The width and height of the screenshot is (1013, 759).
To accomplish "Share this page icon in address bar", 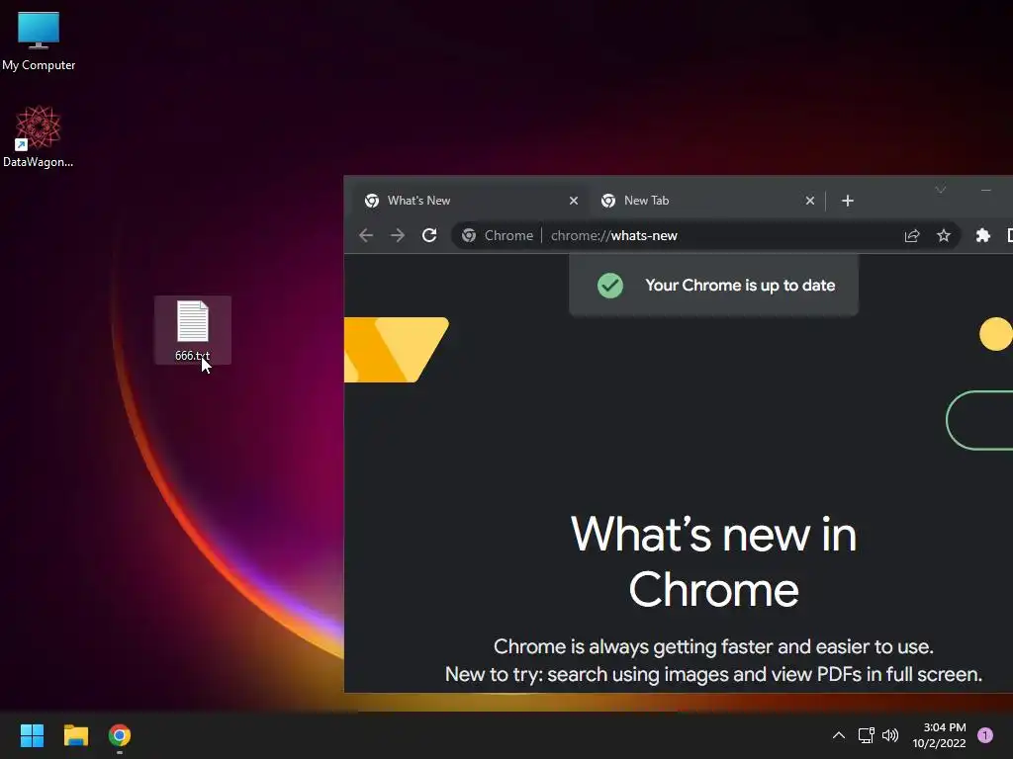I will [x=911, y=235].
